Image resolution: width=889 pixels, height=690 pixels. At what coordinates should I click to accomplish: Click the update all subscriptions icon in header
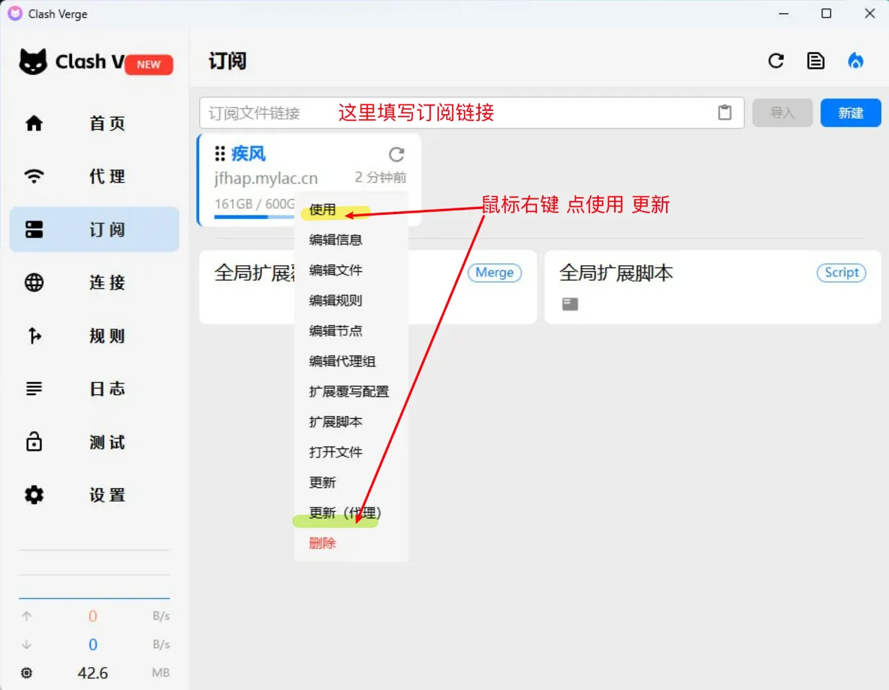[776, 61]
